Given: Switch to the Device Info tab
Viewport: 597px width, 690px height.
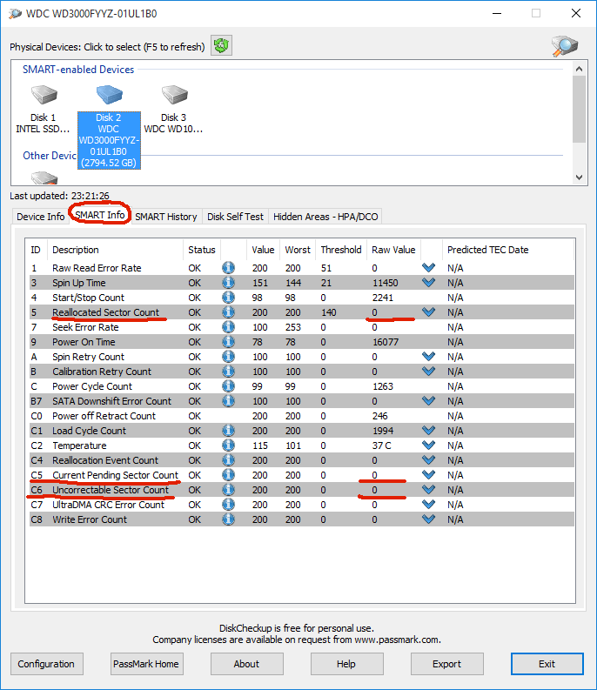Looking at the screenshot, I should coord(41,217).
